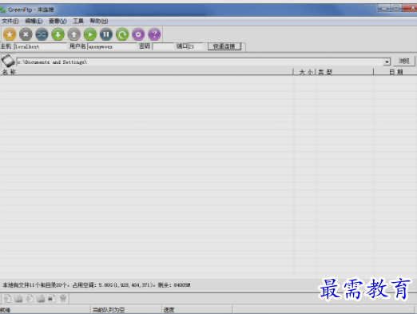This screenshot has width=417, height=314.
Task: Sort by the 大小 column header
Action: 304,72
